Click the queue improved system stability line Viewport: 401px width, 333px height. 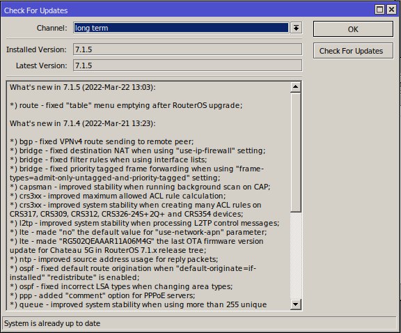pos(139,304)
